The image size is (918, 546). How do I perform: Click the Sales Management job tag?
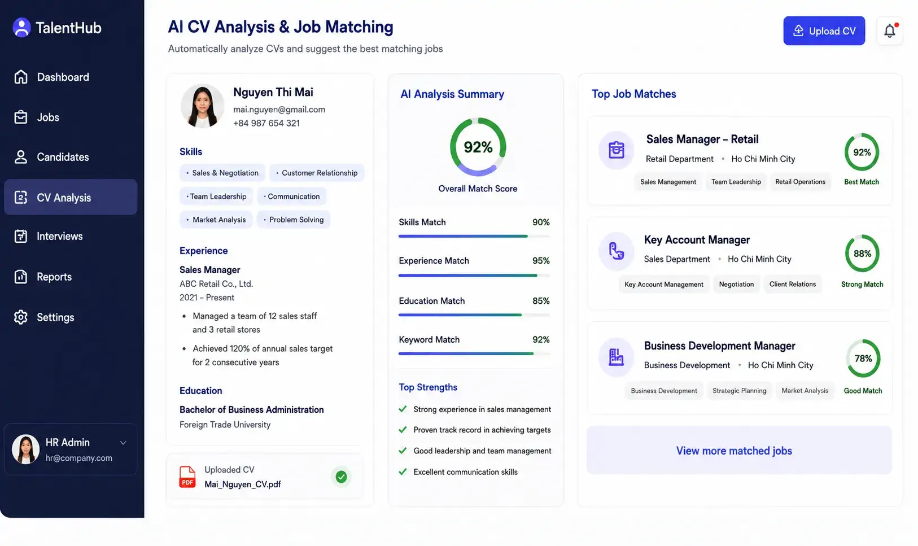pyautogui.click(x=668, y=182)
